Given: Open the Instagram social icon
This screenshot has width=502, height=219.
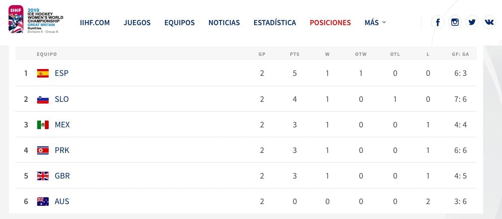Looking at the screenshot, I should [x=455, y=22].
